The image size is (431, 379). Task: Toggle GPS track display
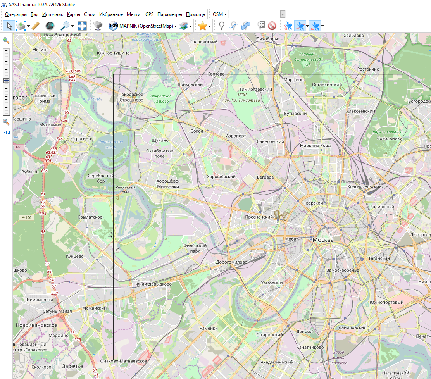point(300,26)
